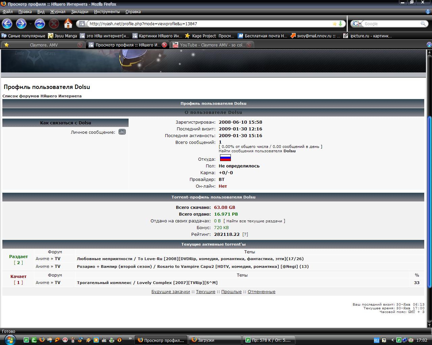
Task: Open the ipicture.ru bookmark
Action: (x=368, y=36)
